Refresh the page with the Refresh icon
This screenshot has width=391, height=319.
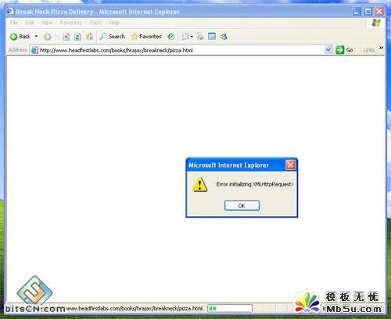(77, 37)
